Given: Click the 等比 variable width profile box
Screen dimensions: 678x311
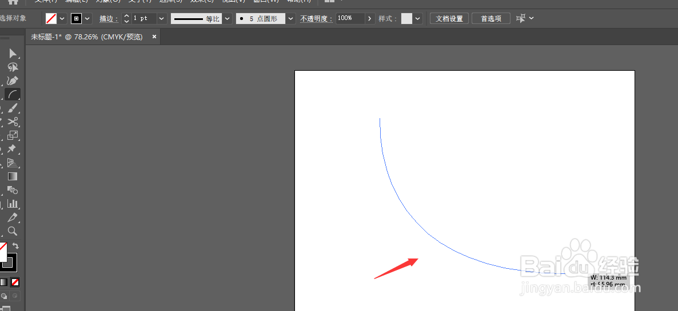Looking at the screenshot, I should (196, 19).
